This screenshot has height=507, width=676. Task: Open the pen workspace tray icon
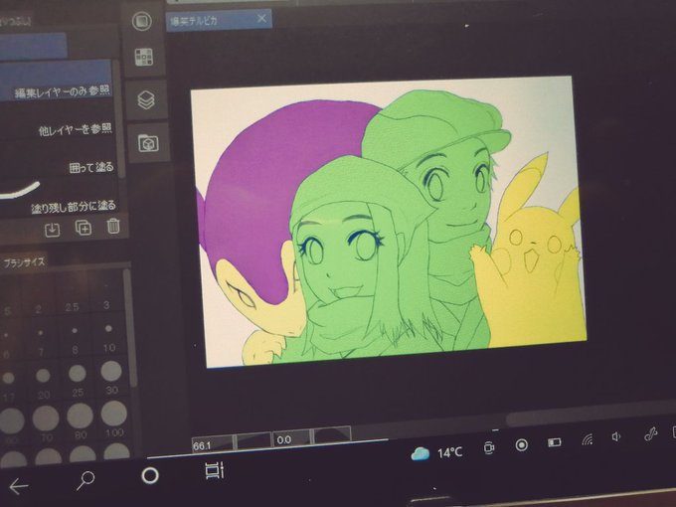click(650, 433)
